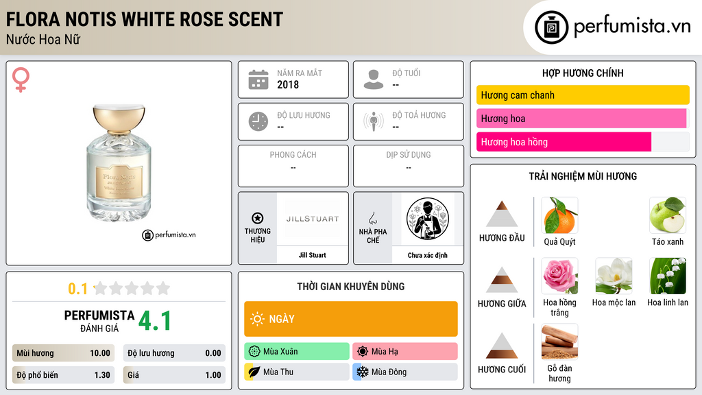Click the star badge icon above Thương hiệu
The width and height of the screenshot is (702, 395).
258,218
